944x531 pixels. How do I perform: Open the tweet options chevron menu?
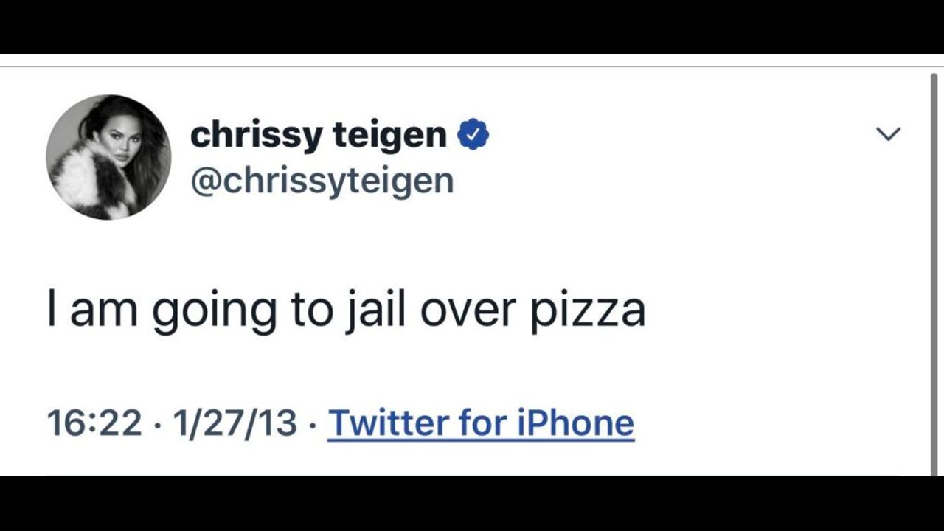point(888,133)
